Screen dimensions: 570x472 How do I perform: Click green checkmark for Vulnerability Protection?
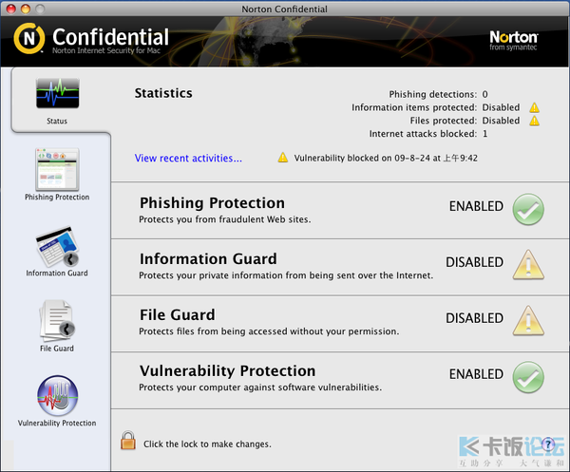[528, 377]
